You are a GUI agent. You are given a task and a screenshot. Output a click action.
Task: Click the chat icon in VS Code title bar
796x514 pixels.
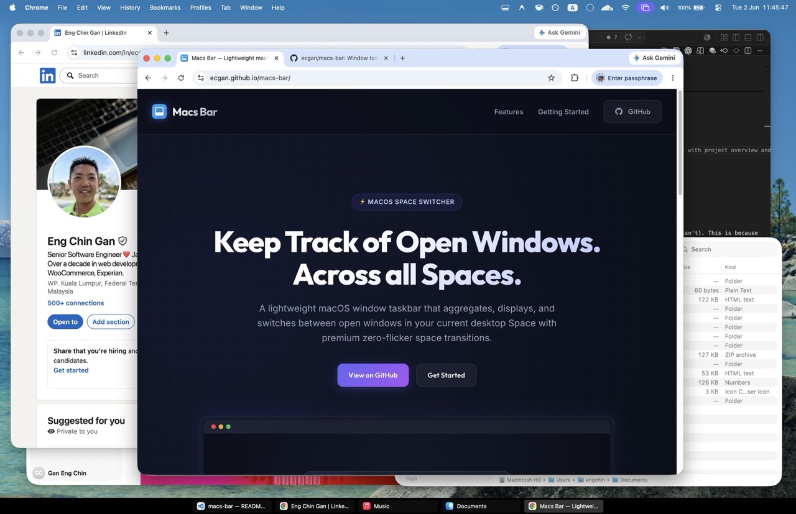coord(628,37)
